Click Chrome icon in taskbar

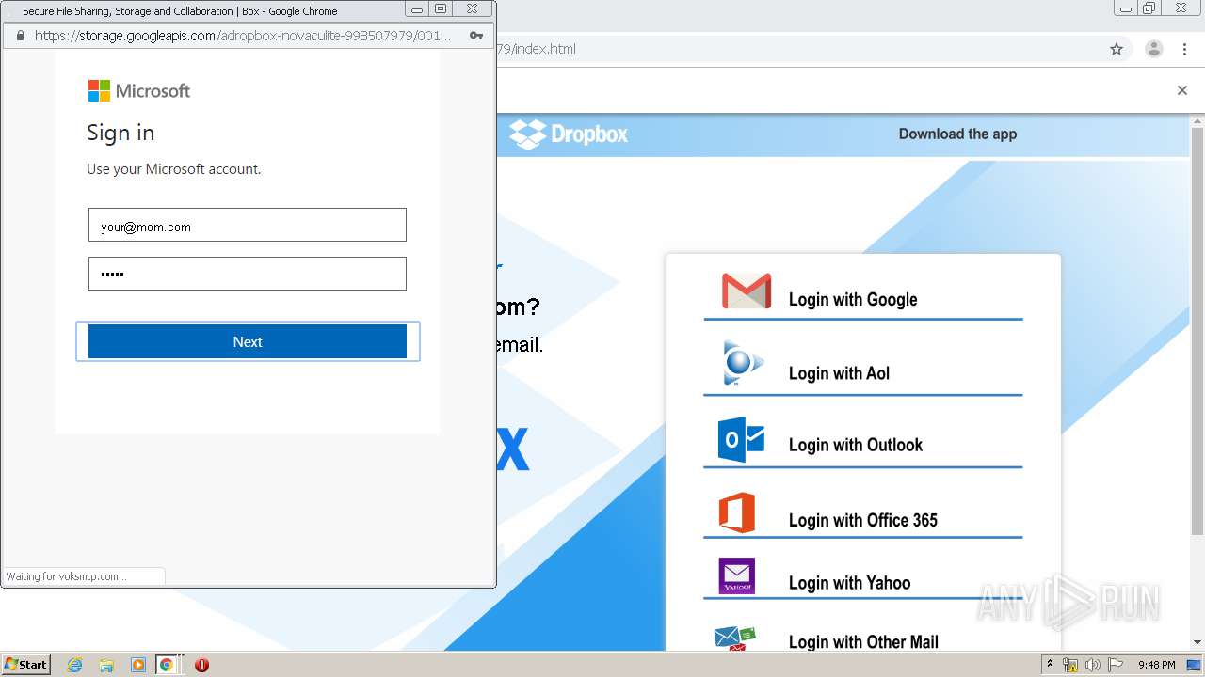click(x=167, y=665)
